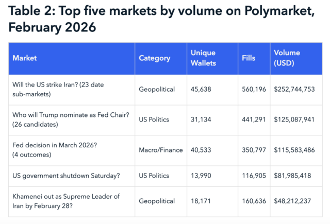
Task: Click the 13,990 unique wallets value
Action: [x=201, y=176]
